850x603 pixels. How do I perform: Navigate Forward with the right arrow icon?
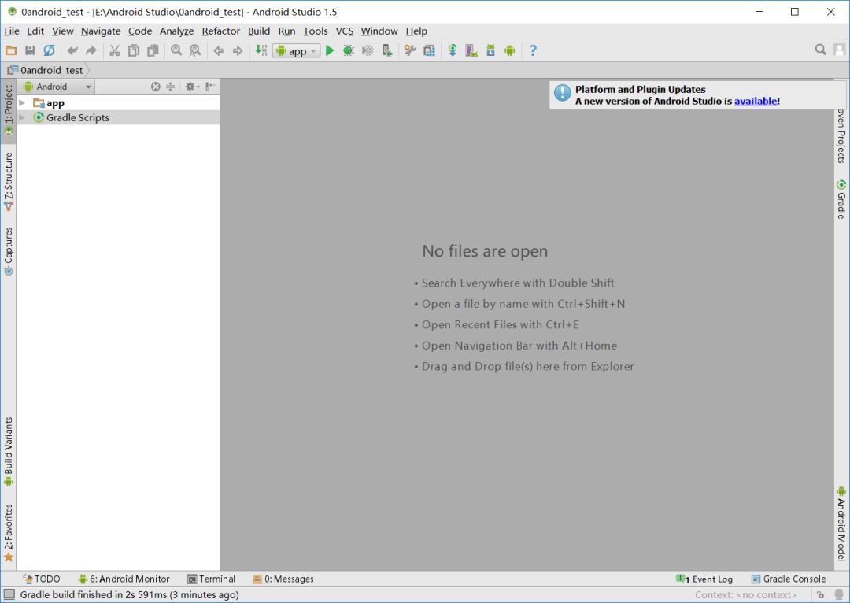(238, 50)
